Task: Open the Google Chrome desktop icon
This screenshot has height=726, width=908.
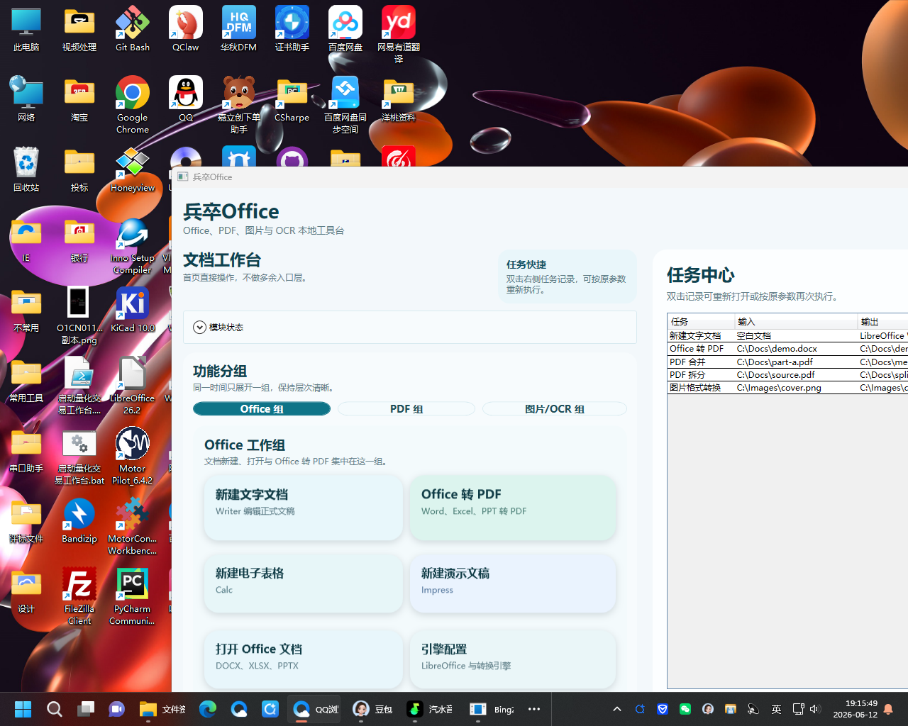Action: click(133, 105)
